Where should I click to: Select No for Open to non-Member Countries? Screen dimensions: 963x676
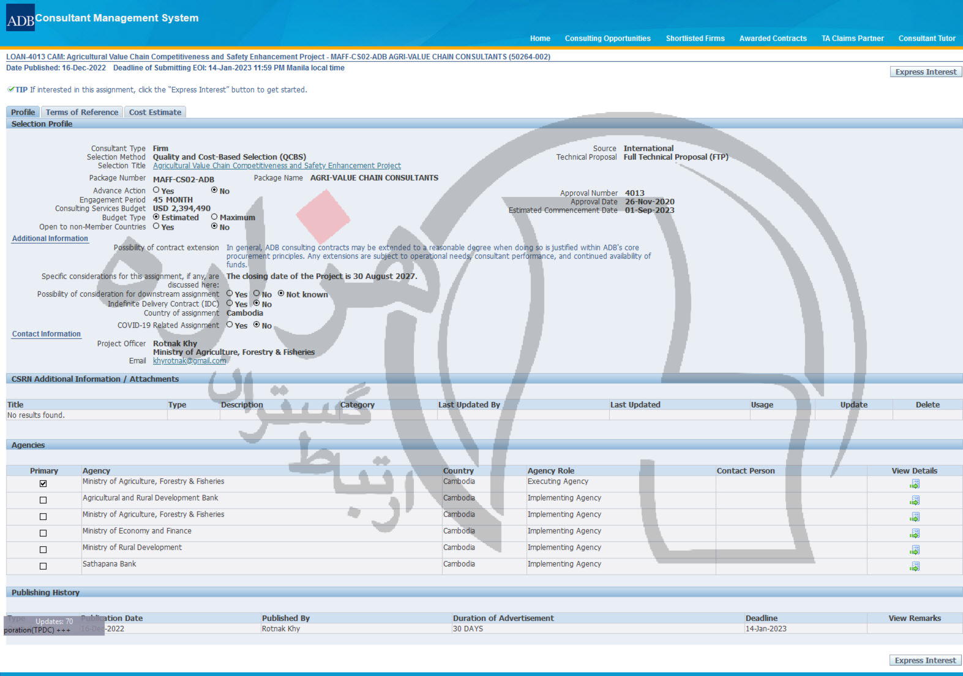214,226
